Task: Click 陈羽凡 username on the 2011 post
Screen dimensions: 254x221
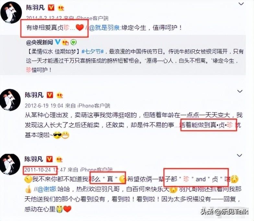Action: click(x=34, y=159)
